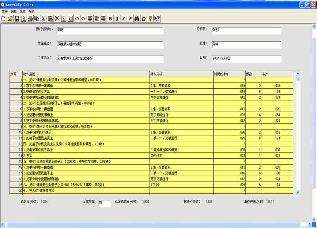Click the table's scroll up arrow
Screen dimensions: 317x228
298,74
